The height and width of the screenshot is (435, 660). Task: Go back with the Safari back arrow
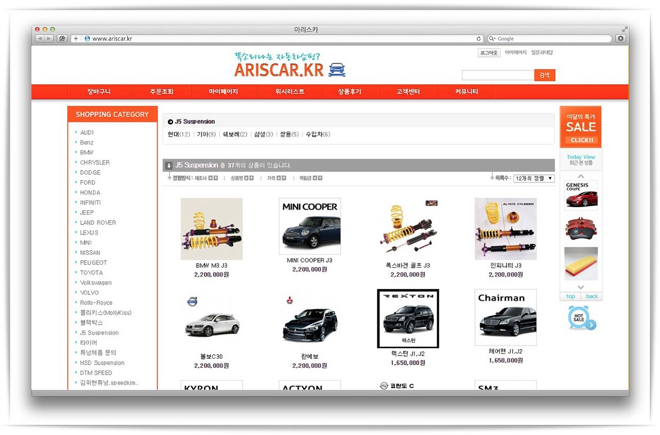coord(40,38)
